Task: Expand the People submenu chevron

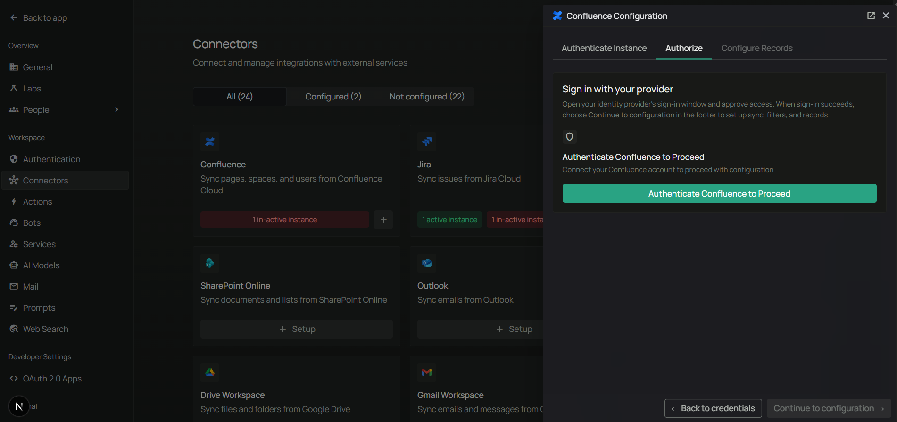Action: (x=116, y=109)
